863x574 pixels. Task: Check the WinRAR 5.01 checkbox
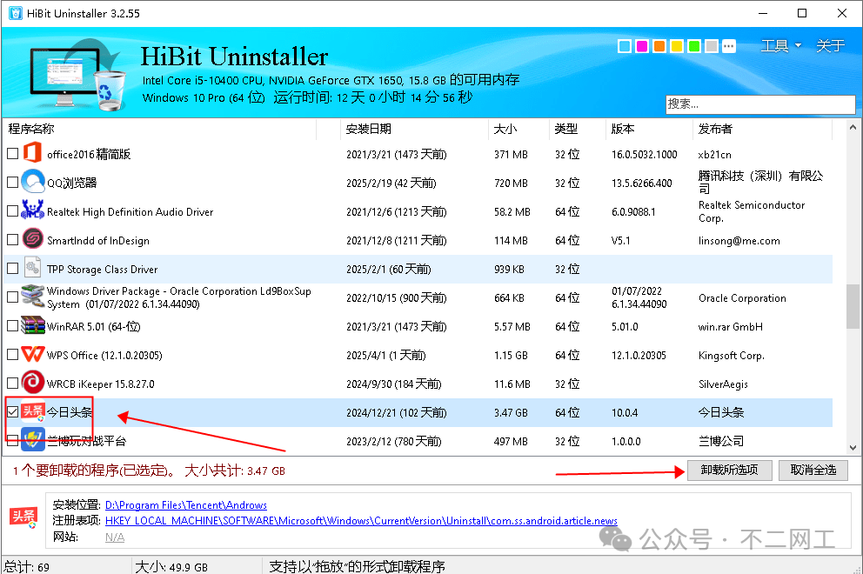[12, 327]
